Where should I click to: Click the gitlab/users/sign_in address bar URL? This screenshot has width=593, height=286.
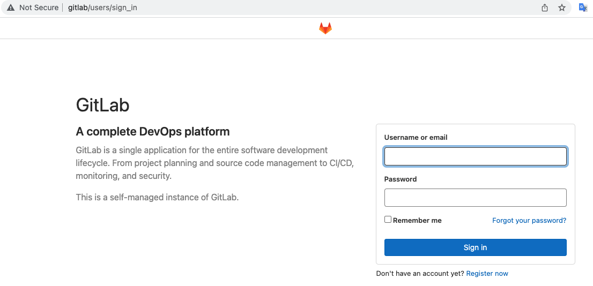(x=102, y=7)
